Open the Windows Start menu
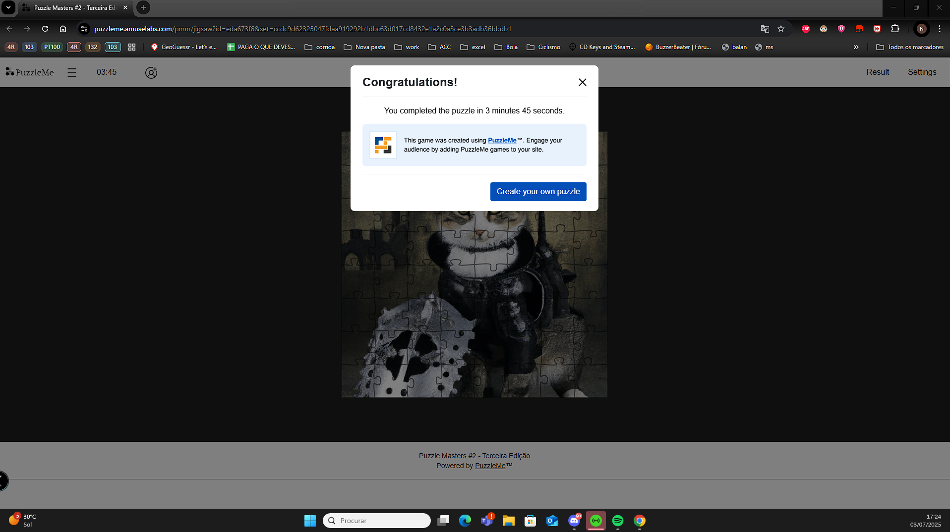Viewport: 950px width, 532px height. (310, 521)
